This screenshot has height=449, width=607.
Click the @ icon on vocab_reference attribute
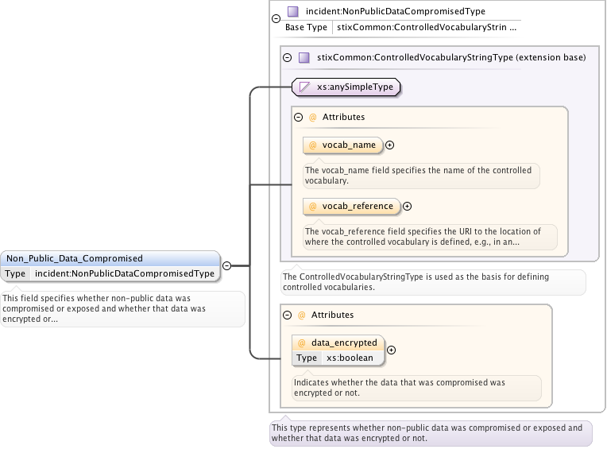312,206
